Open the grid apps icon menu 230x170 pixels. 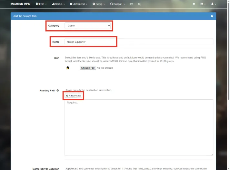pos(203,4)
